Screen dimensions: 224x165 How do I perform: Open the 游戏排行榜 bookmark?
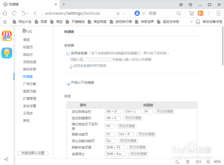click(x=121, y=22)
